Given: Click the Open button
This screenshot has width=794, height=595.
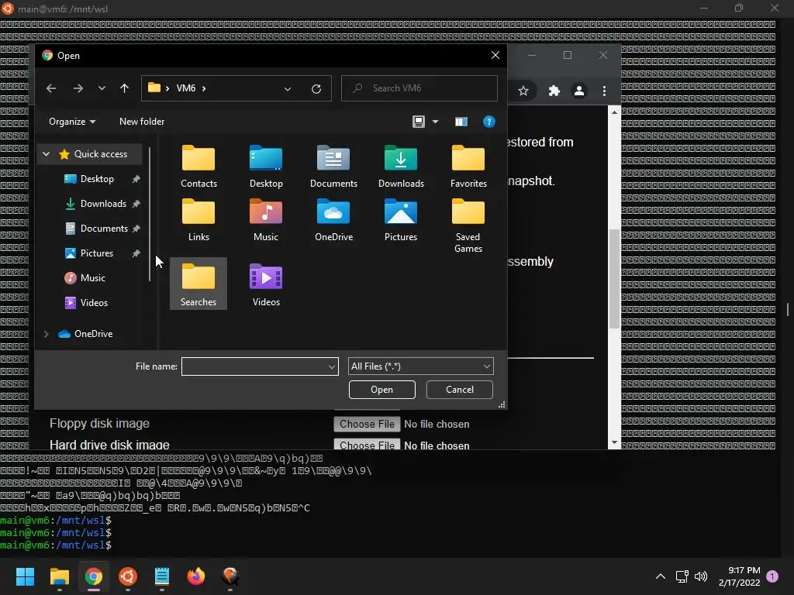Looking at the screenshot, I should click(381, 390).
